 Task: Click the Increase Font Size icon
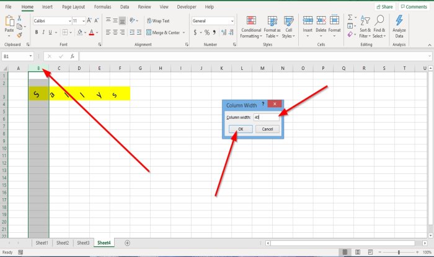click(x=89, y=20)
